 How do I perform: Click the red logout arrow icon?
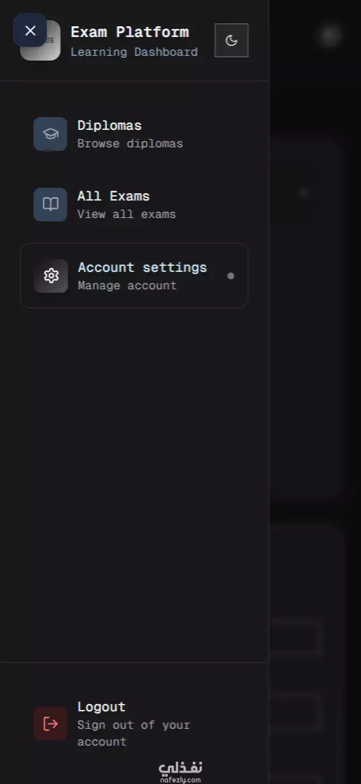pos(50,723)
